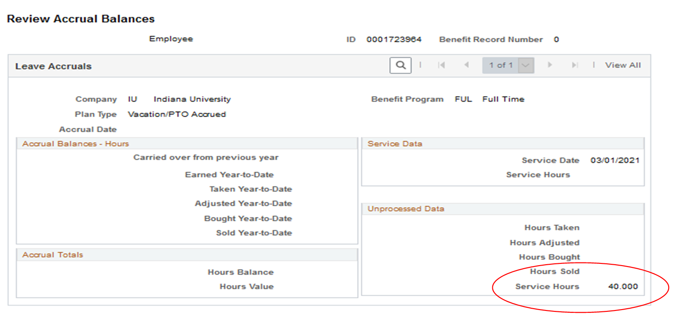Click the FUL benefit program code
The height and width of the screenshot is (319, 679).
[x=463, y=99]
